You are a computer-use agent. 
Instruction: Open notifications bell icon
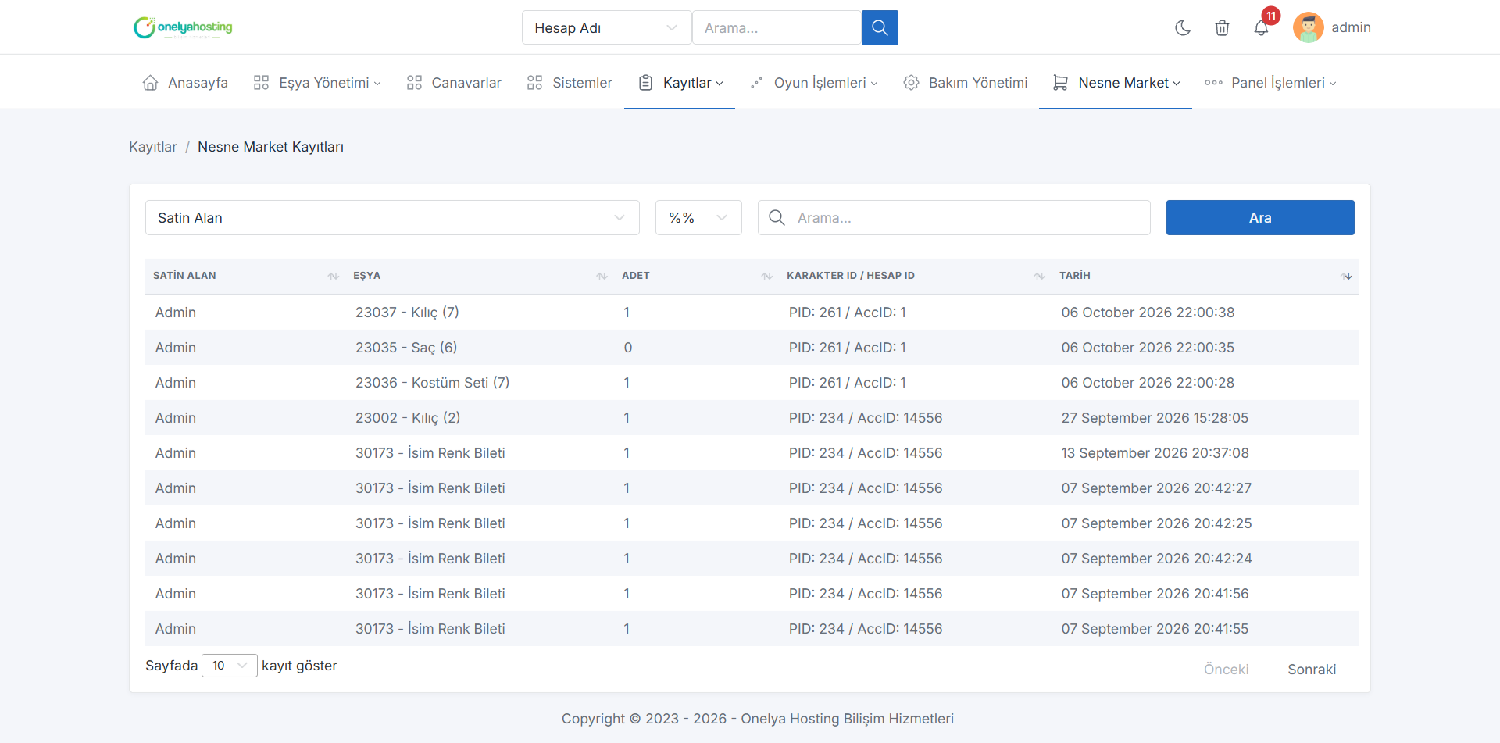1261,27
